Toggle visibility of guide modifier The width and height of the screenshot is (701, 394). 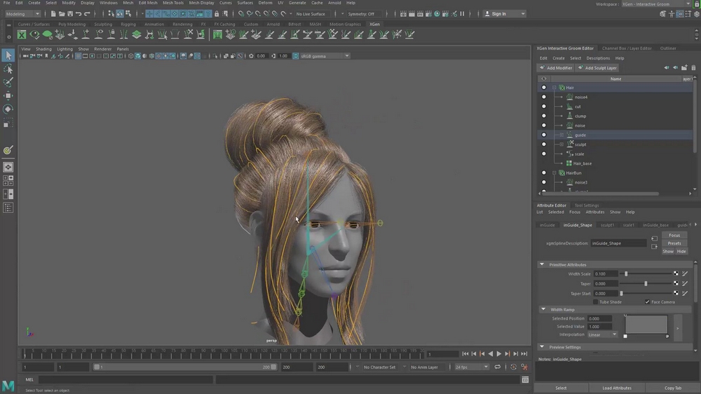[544, 135]
